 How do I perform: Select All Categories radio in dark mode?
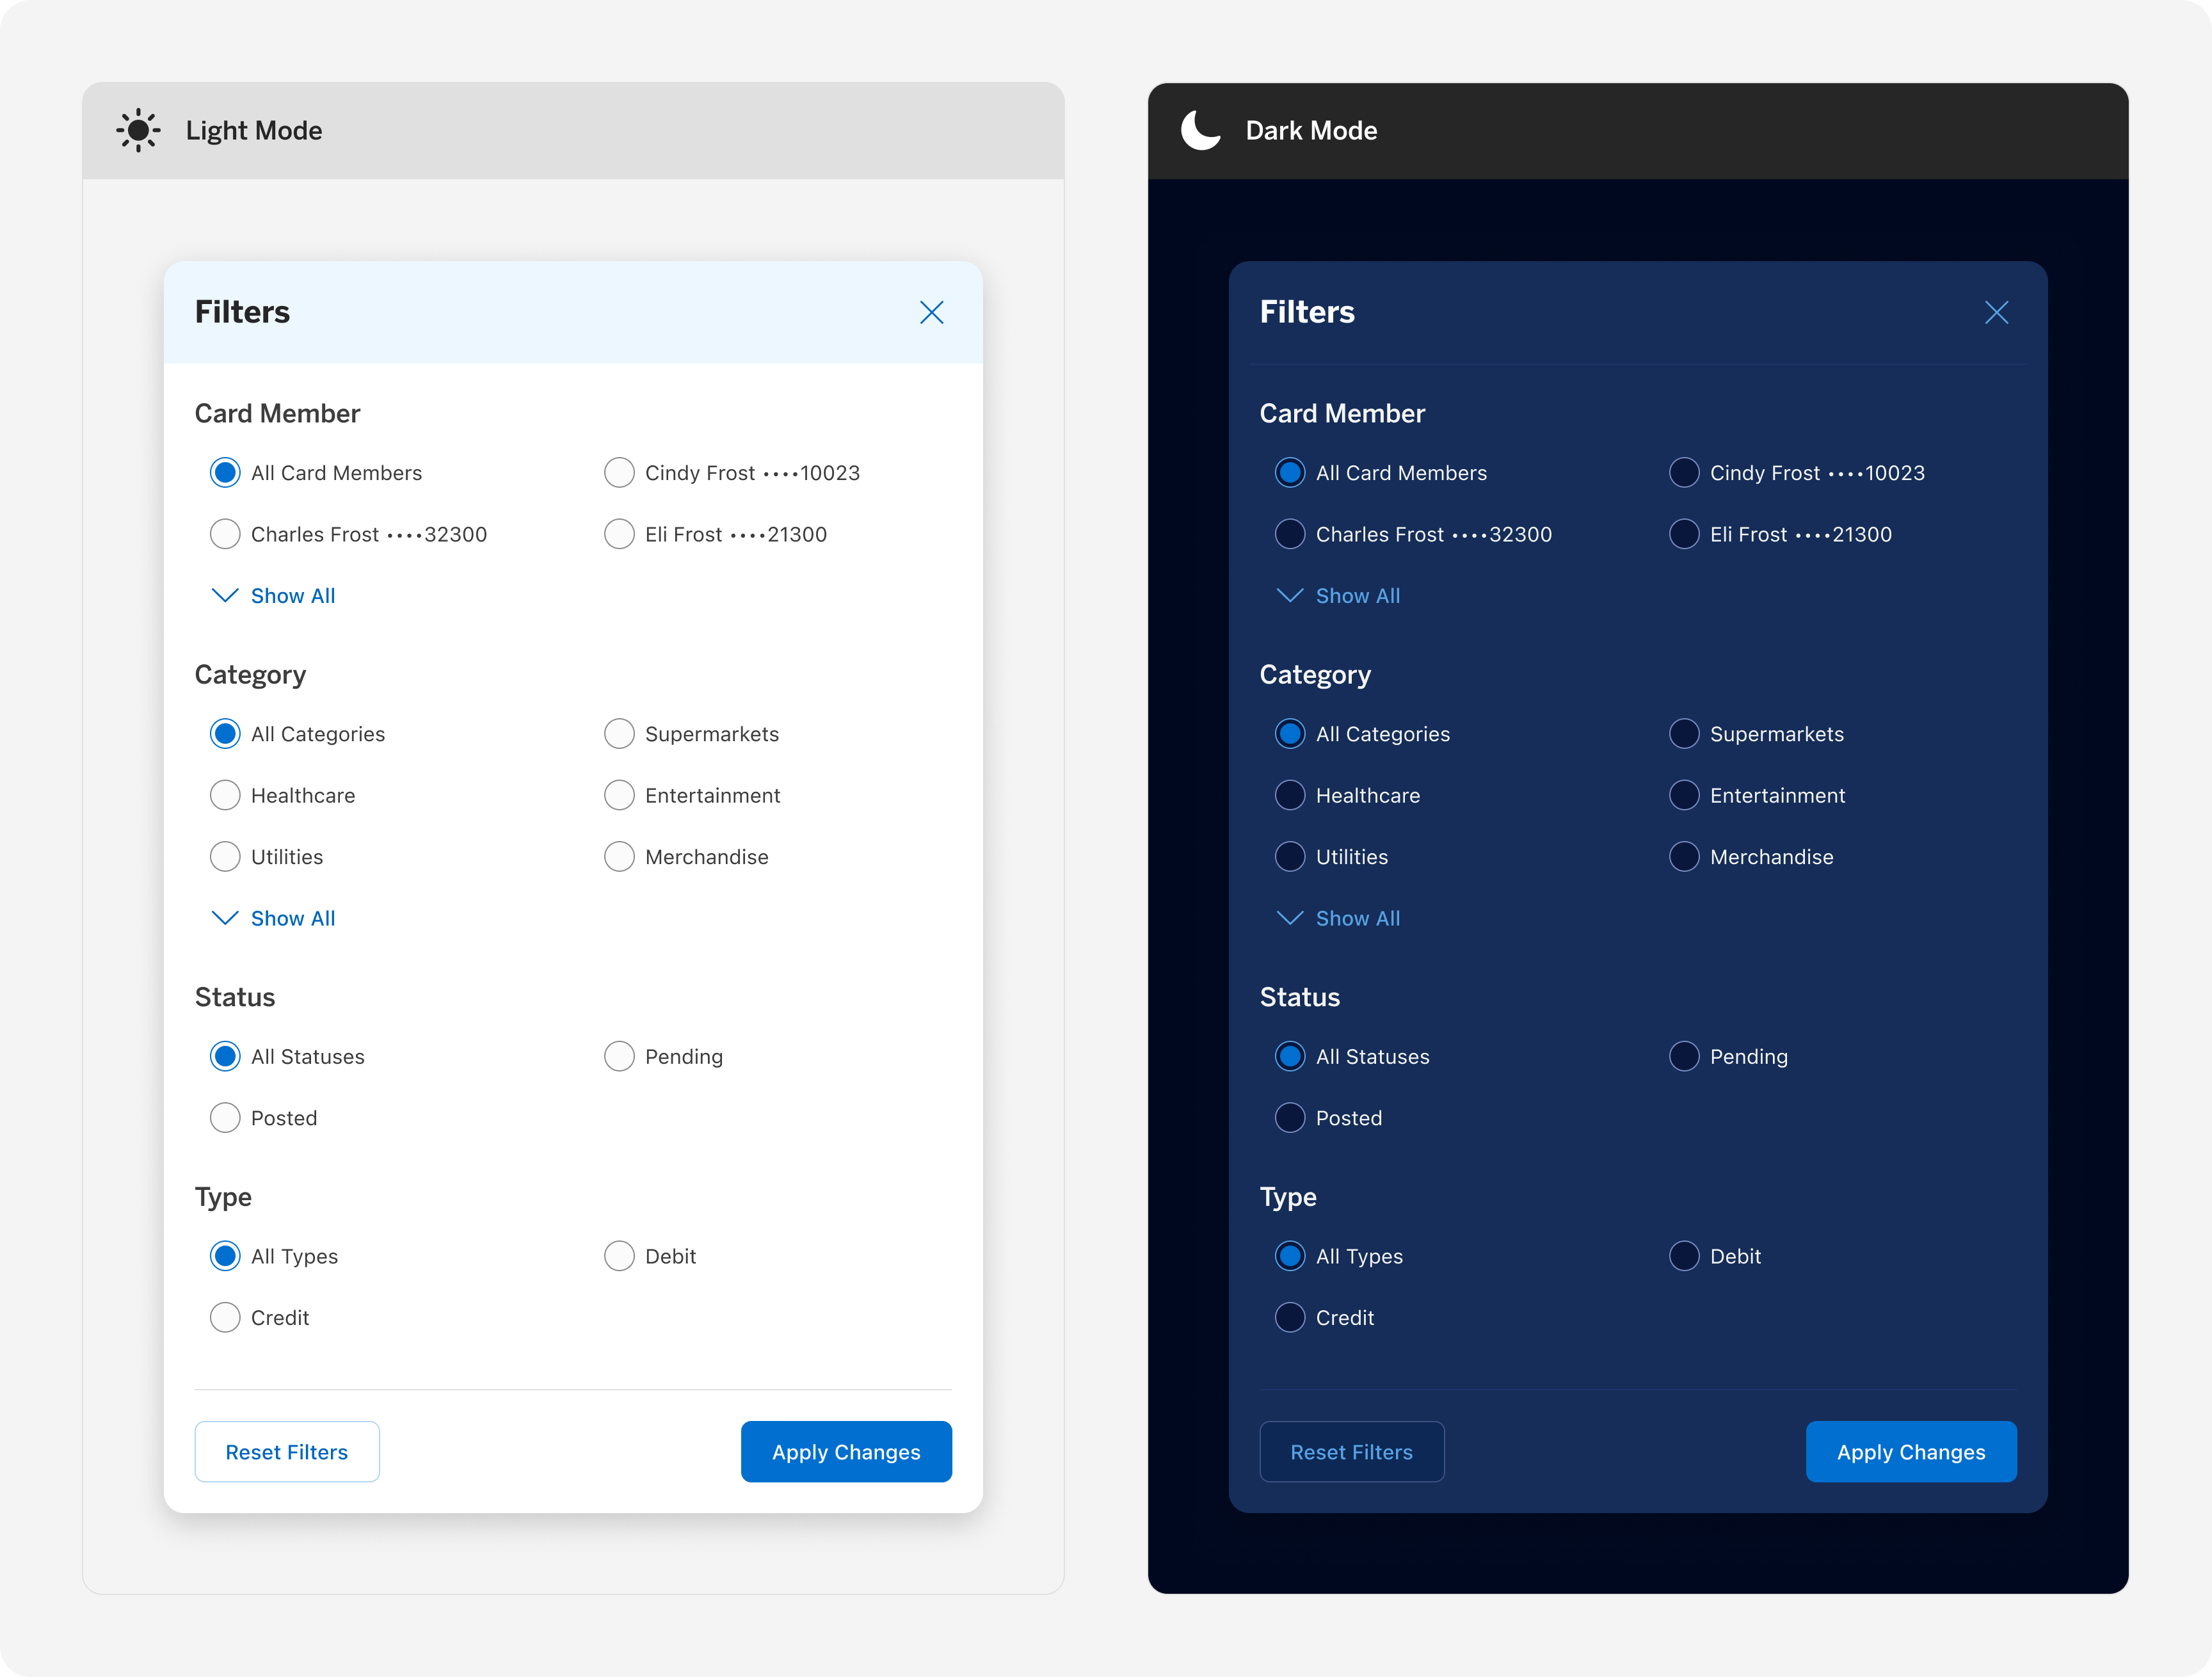tap(1290, 734)
